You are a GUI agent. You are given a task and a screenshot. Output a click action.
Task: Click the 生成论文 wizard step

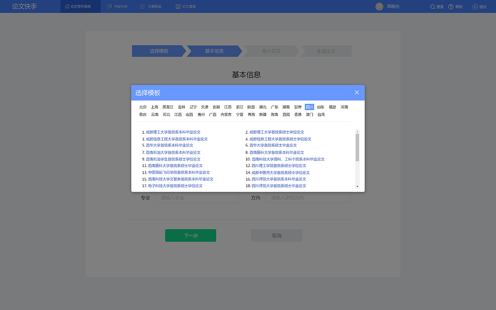326,51
